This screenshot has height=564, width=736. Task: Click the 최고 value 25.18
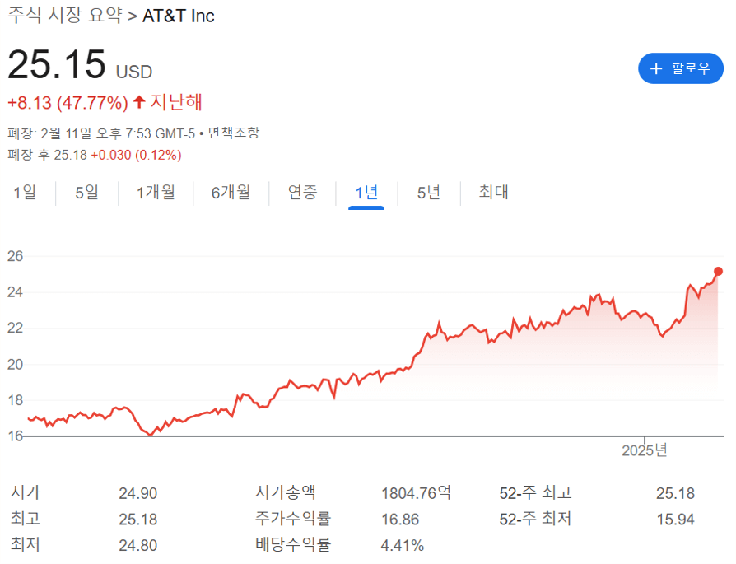138,520
